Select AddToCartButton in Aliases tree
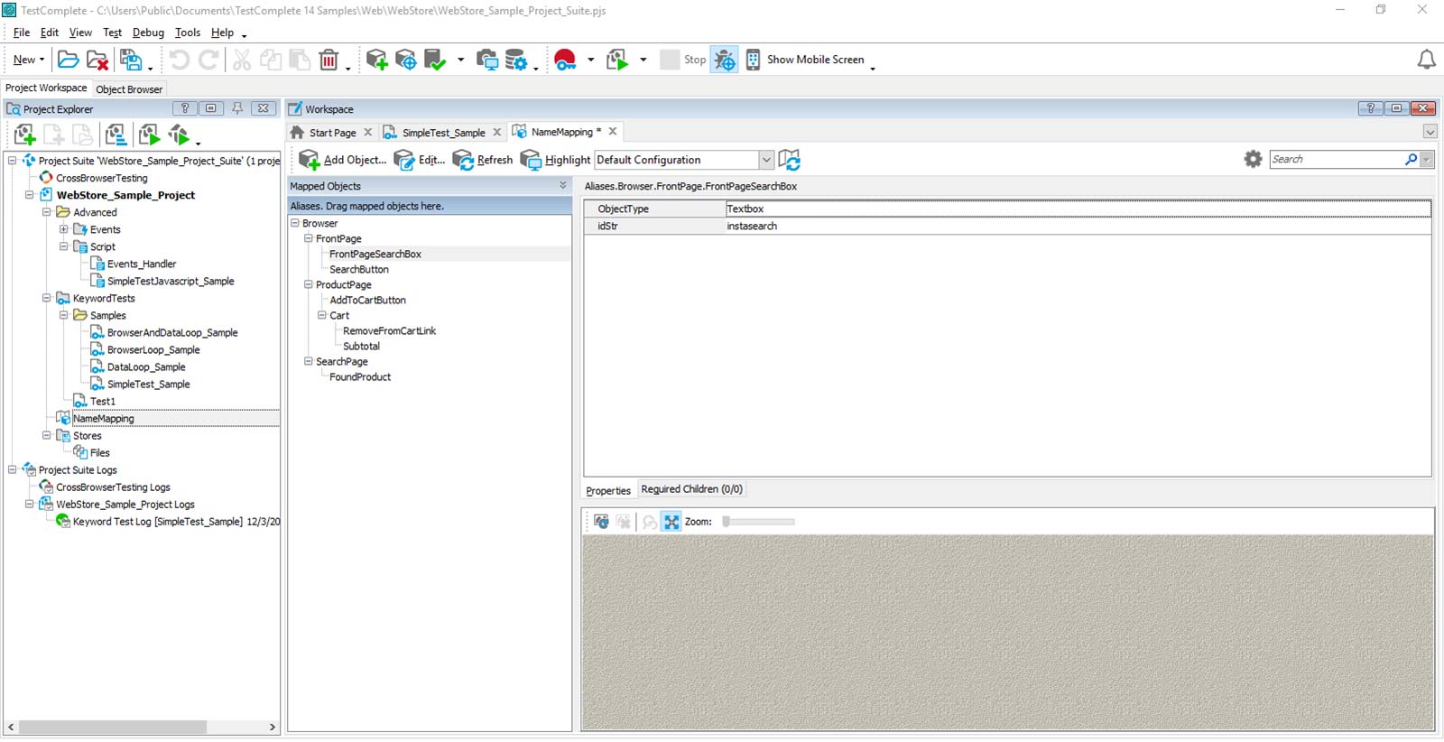This screenshot has width=1444, height=742. pos(367,300)
